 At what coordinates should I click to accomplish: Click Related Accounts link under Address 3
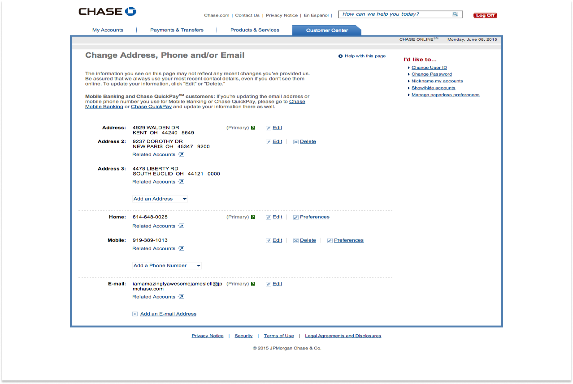154,182
